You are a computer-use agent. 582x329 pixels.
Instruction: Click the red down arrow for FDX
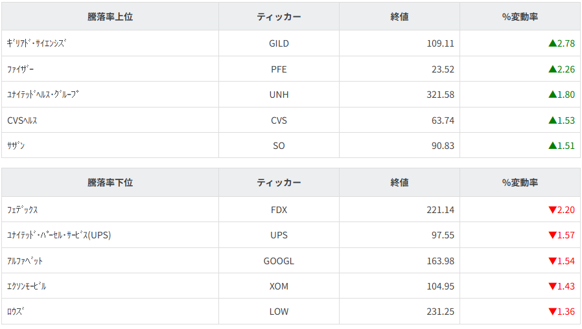pyautogui.click(x=552, y=210)
